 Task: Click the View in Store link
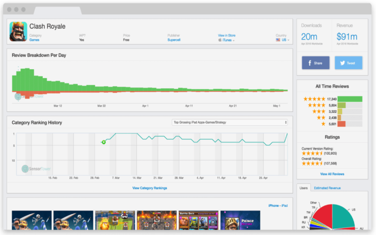(x=227, y=36)
